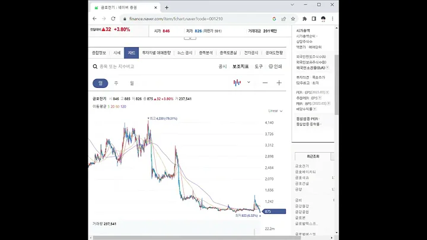
Task: Open help icon beside 추정PER EPS
Action: [320, 98]
